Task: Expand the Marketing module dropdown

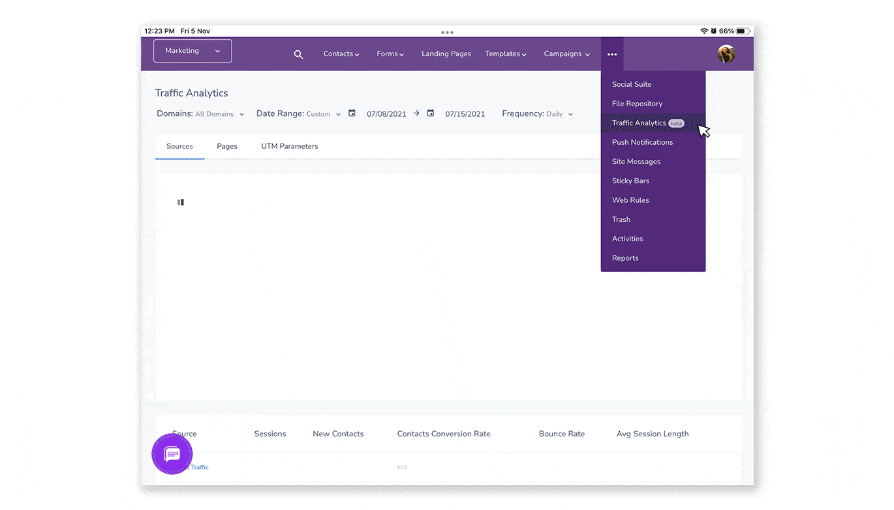Action: 193,51
